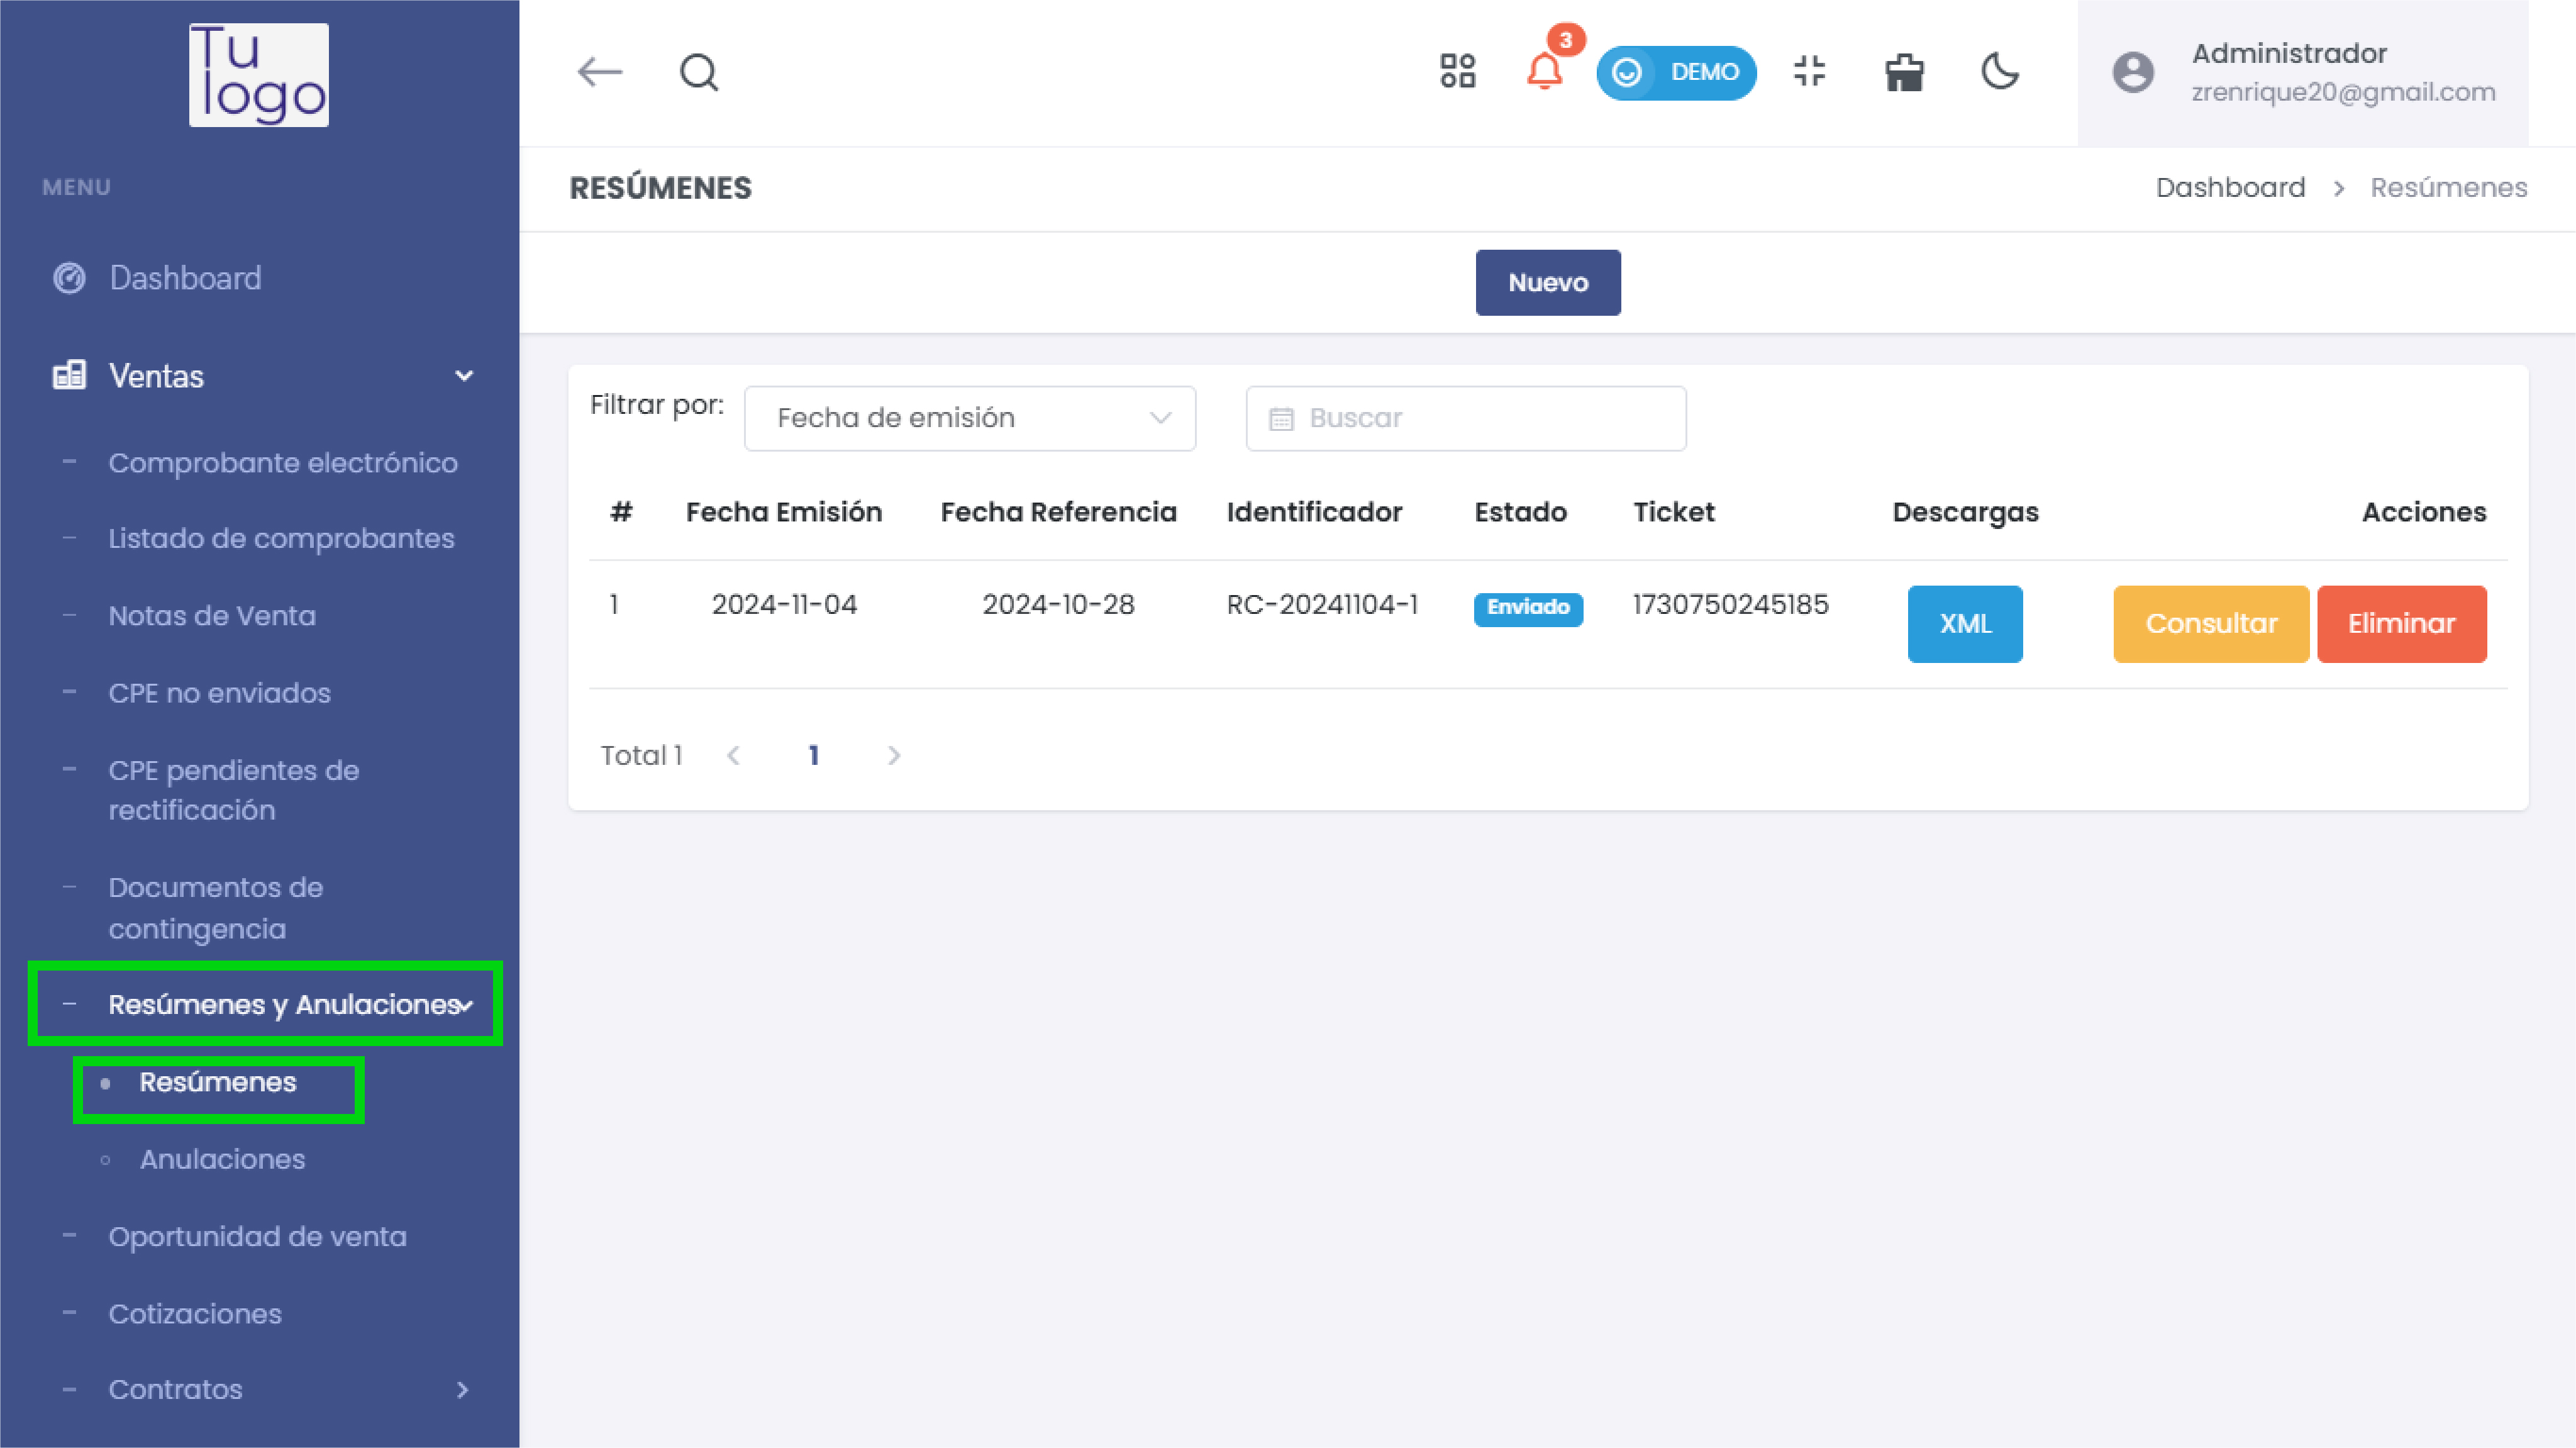Click the Fecha Referencia column header
Screen dimensions: 2576x1448
1058,512
